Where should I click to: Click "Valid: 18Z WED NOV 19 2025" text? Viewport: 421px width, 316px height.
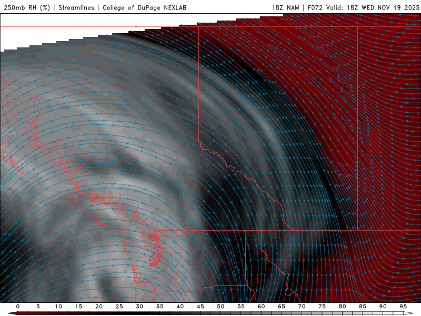[373, 7]
